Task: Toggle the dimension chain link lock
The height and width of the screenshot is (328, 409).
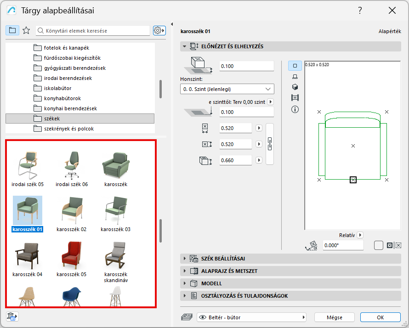Action: pyautogui.click(x=270, y=144)
